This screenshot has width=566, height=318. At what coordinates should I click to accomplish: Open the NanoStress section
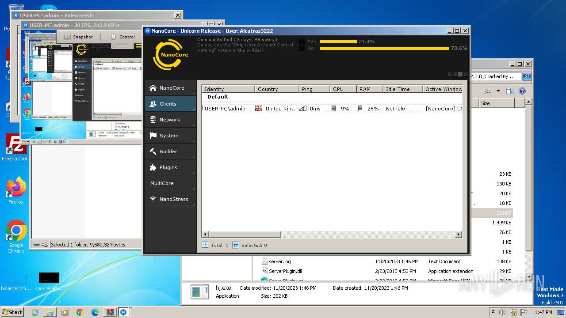coord(170,199)
